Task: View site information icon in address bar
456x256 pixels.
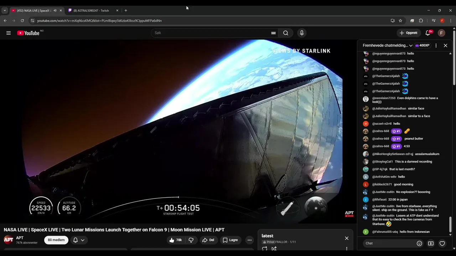Action: [x=32, y=21]
